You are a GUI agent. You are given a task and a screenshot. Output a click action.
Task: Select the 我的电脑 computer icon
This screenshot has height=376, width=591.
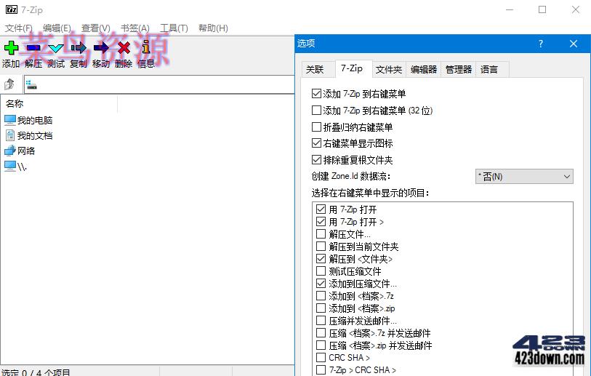pyautogui.click(x=9, y=120)
